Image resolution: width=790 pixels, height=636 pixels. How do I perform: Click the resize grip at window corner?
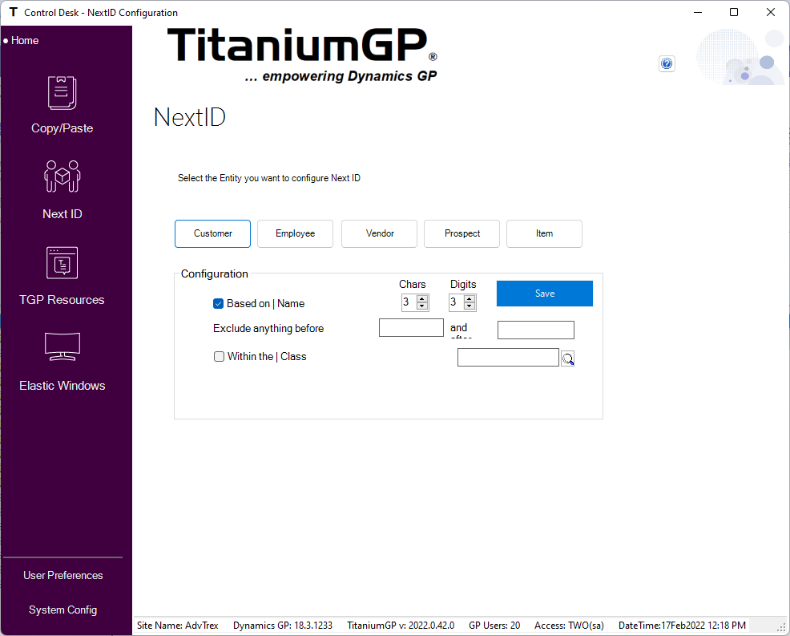click(782, 628)
